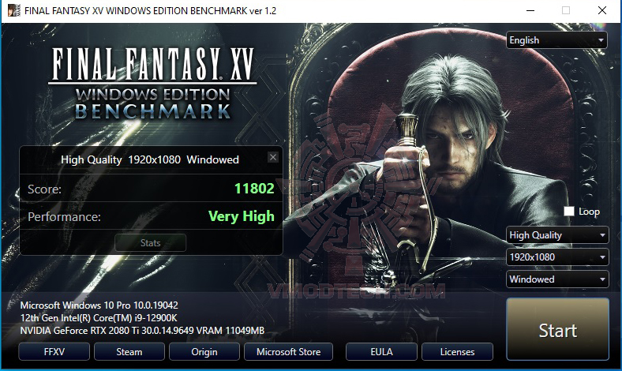The width and height of the screenshot is (622, 371).
Task: Expand the Windowed display mode dropdown
Action: [557, 279]
